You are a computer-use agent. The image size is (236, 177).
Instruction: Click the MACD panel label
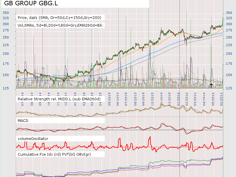coord(23,121)
